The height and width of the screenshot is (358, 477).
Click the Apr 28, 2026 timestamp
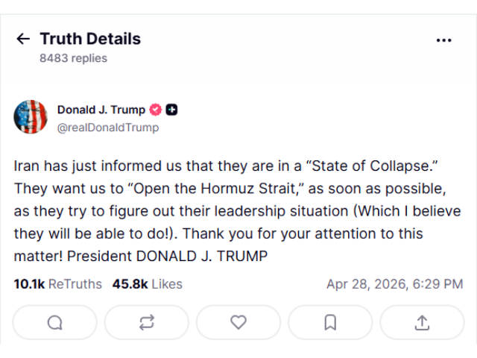(x=394, y=284)
